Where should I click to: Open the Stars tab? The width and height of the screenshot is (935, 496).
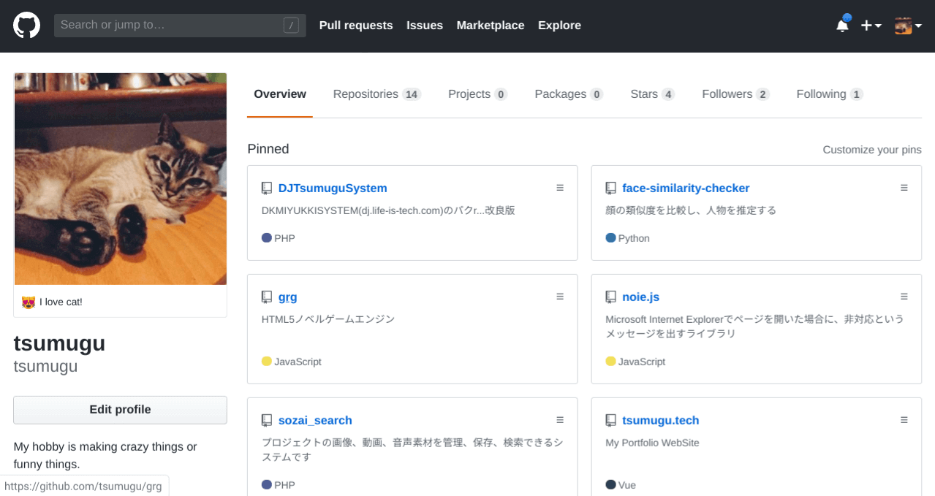point(644,94)
